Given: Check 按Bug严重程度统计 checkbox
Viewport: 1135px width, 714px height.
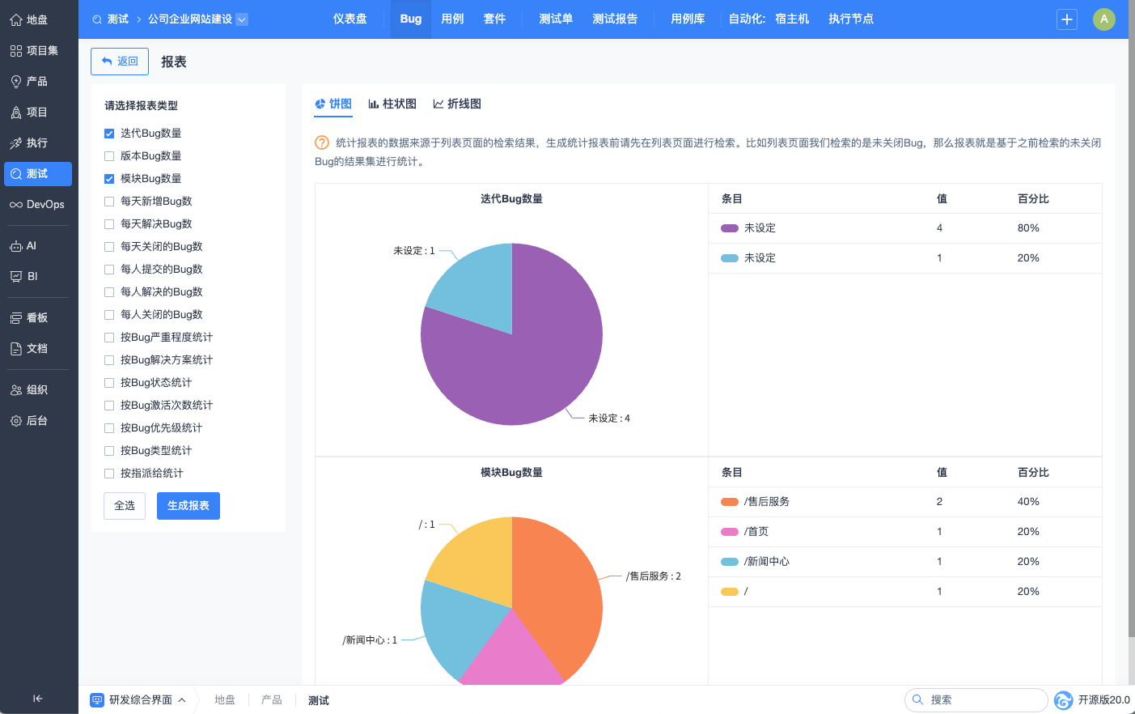Looking at the screenshot, I should pos(109,338).
